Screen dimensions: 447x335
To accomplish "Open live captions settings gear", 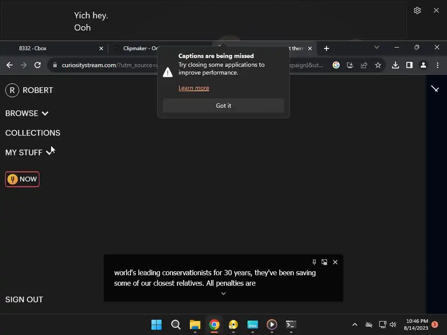I will click(417, 10).
